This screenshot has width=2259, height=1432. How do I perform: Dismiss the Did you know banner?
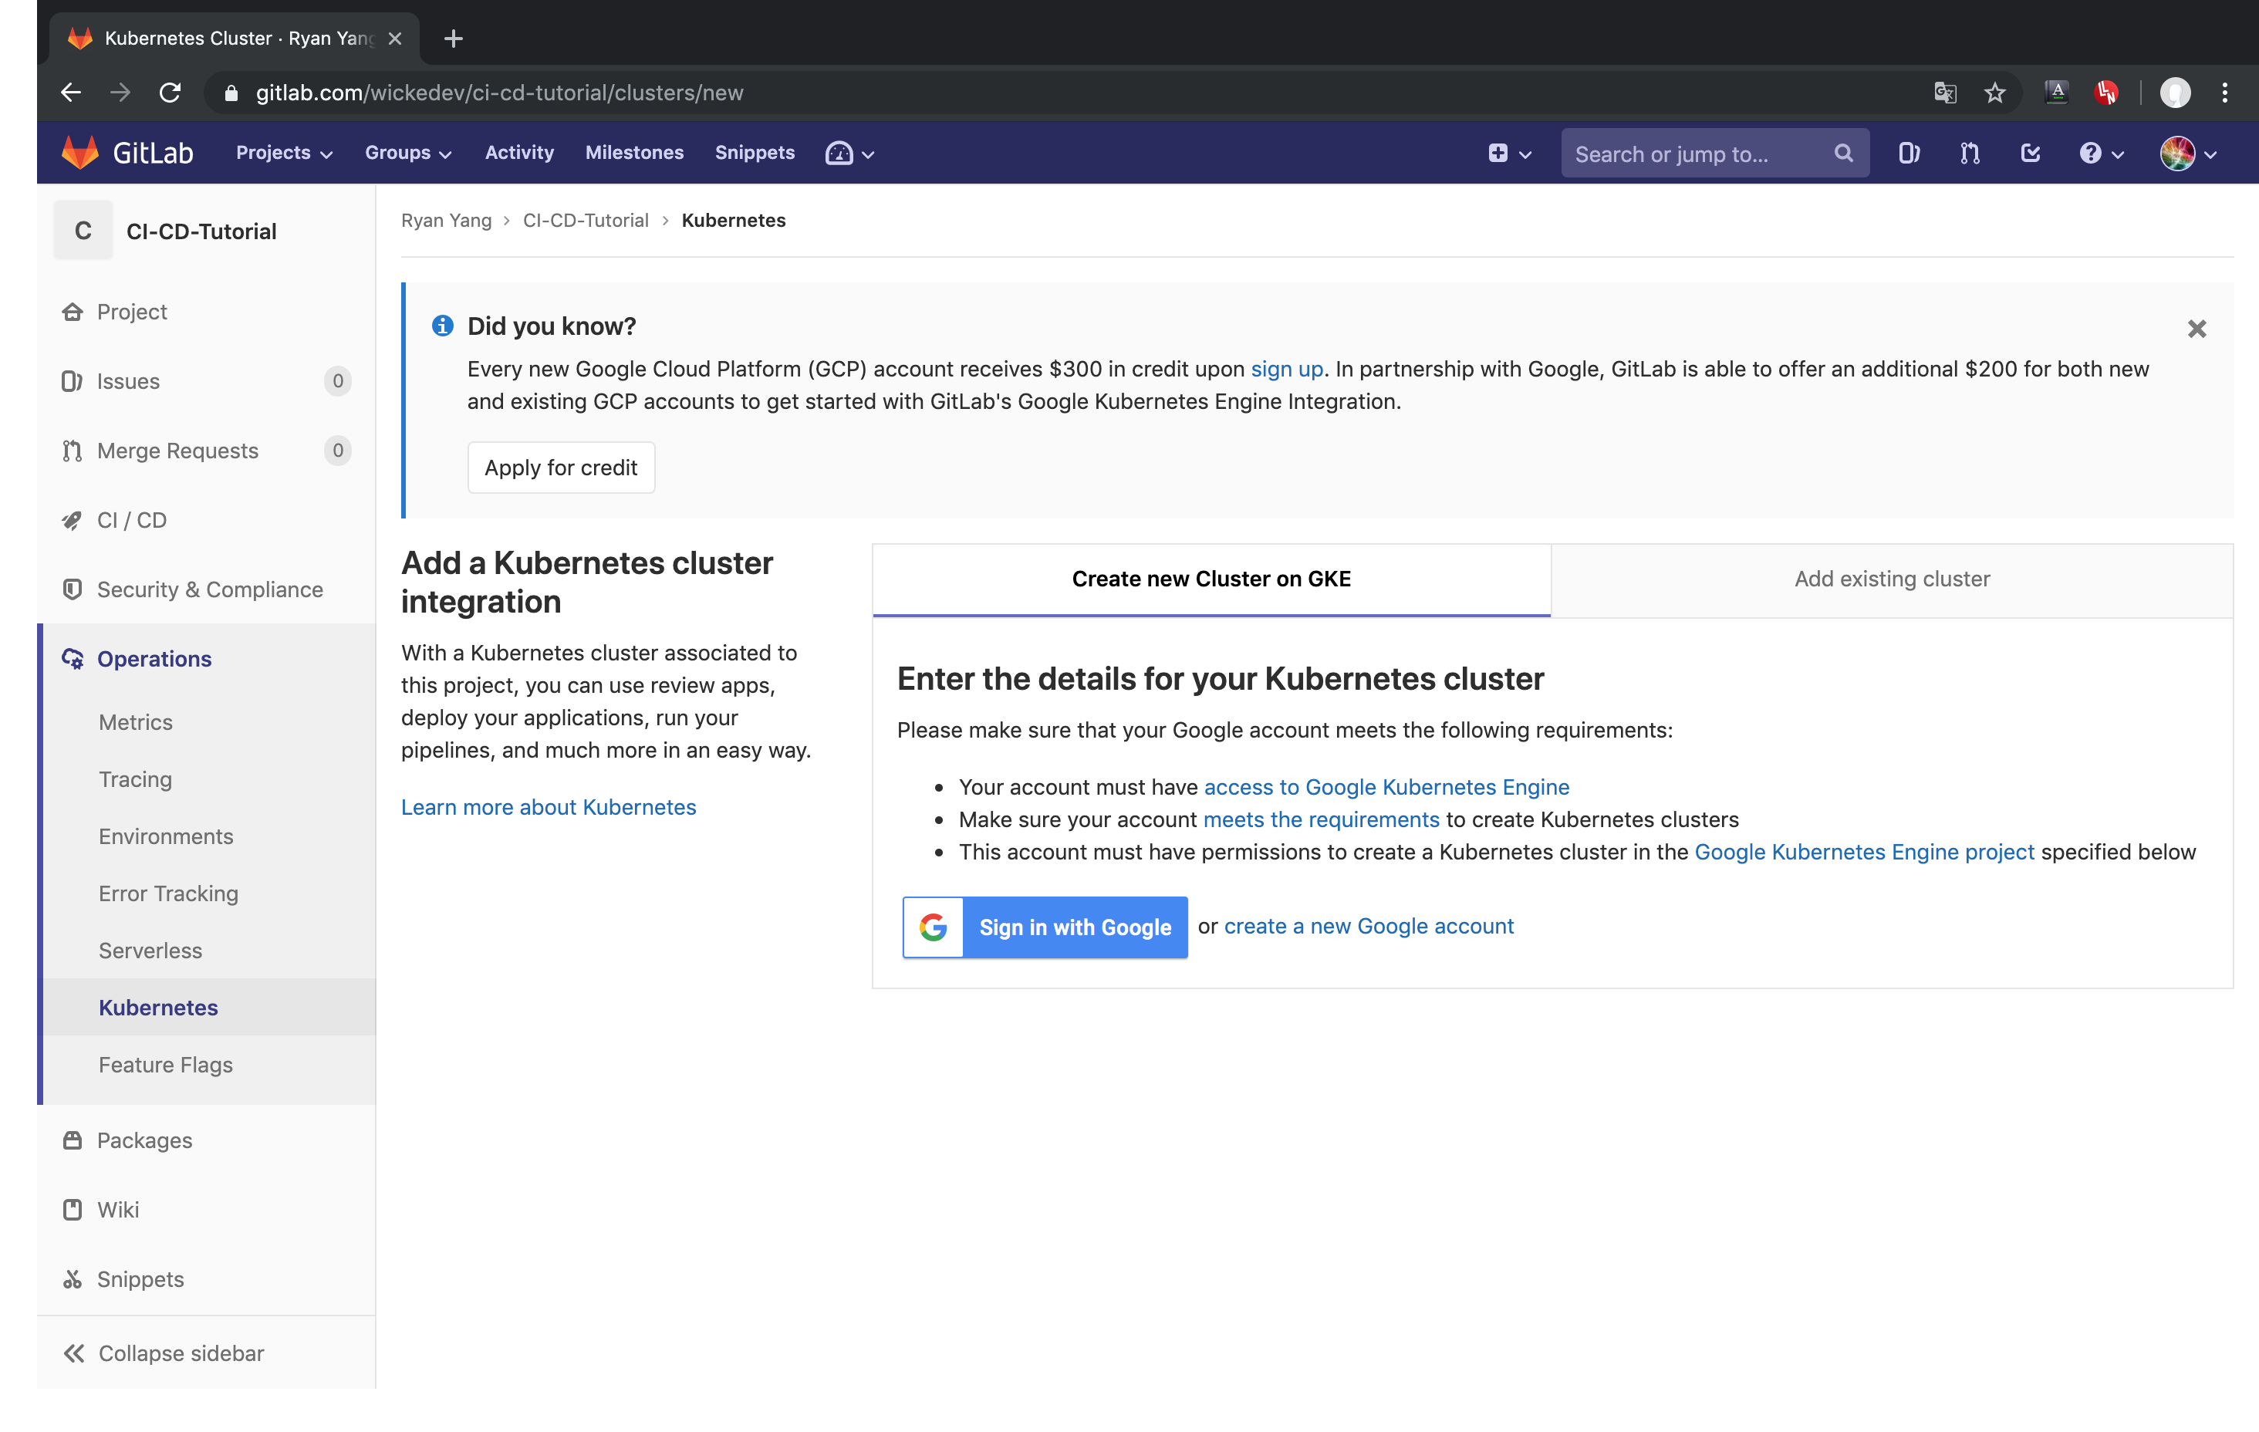tap(2197, 329)
